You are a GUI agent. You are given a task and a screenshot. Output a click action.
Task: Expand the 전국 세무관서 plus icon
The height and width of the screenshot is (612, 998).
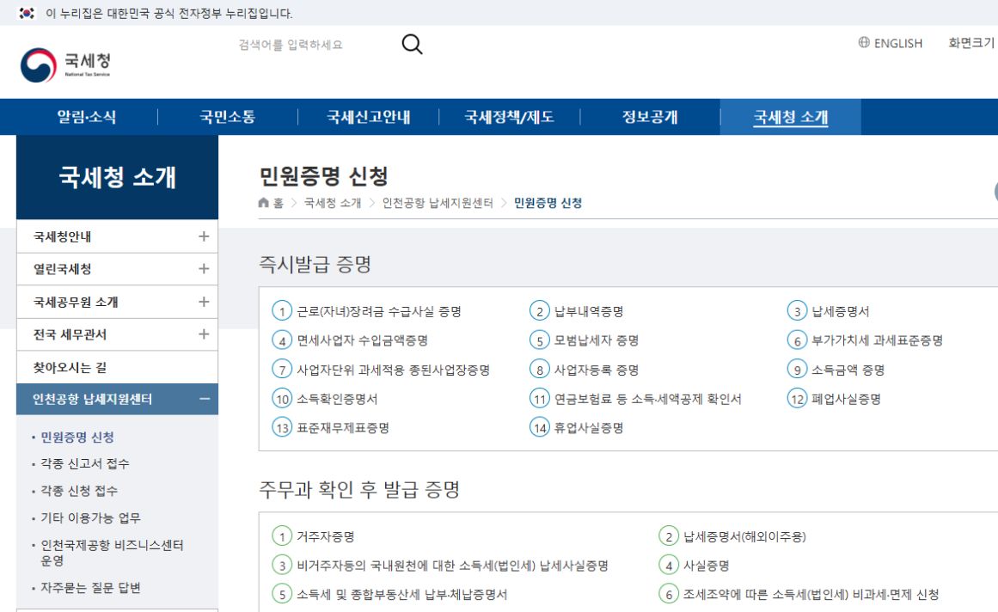(x=204, y=334)
